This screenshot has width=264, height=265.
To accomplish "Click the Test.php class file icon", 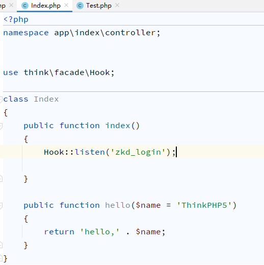I will coord(80,6).
